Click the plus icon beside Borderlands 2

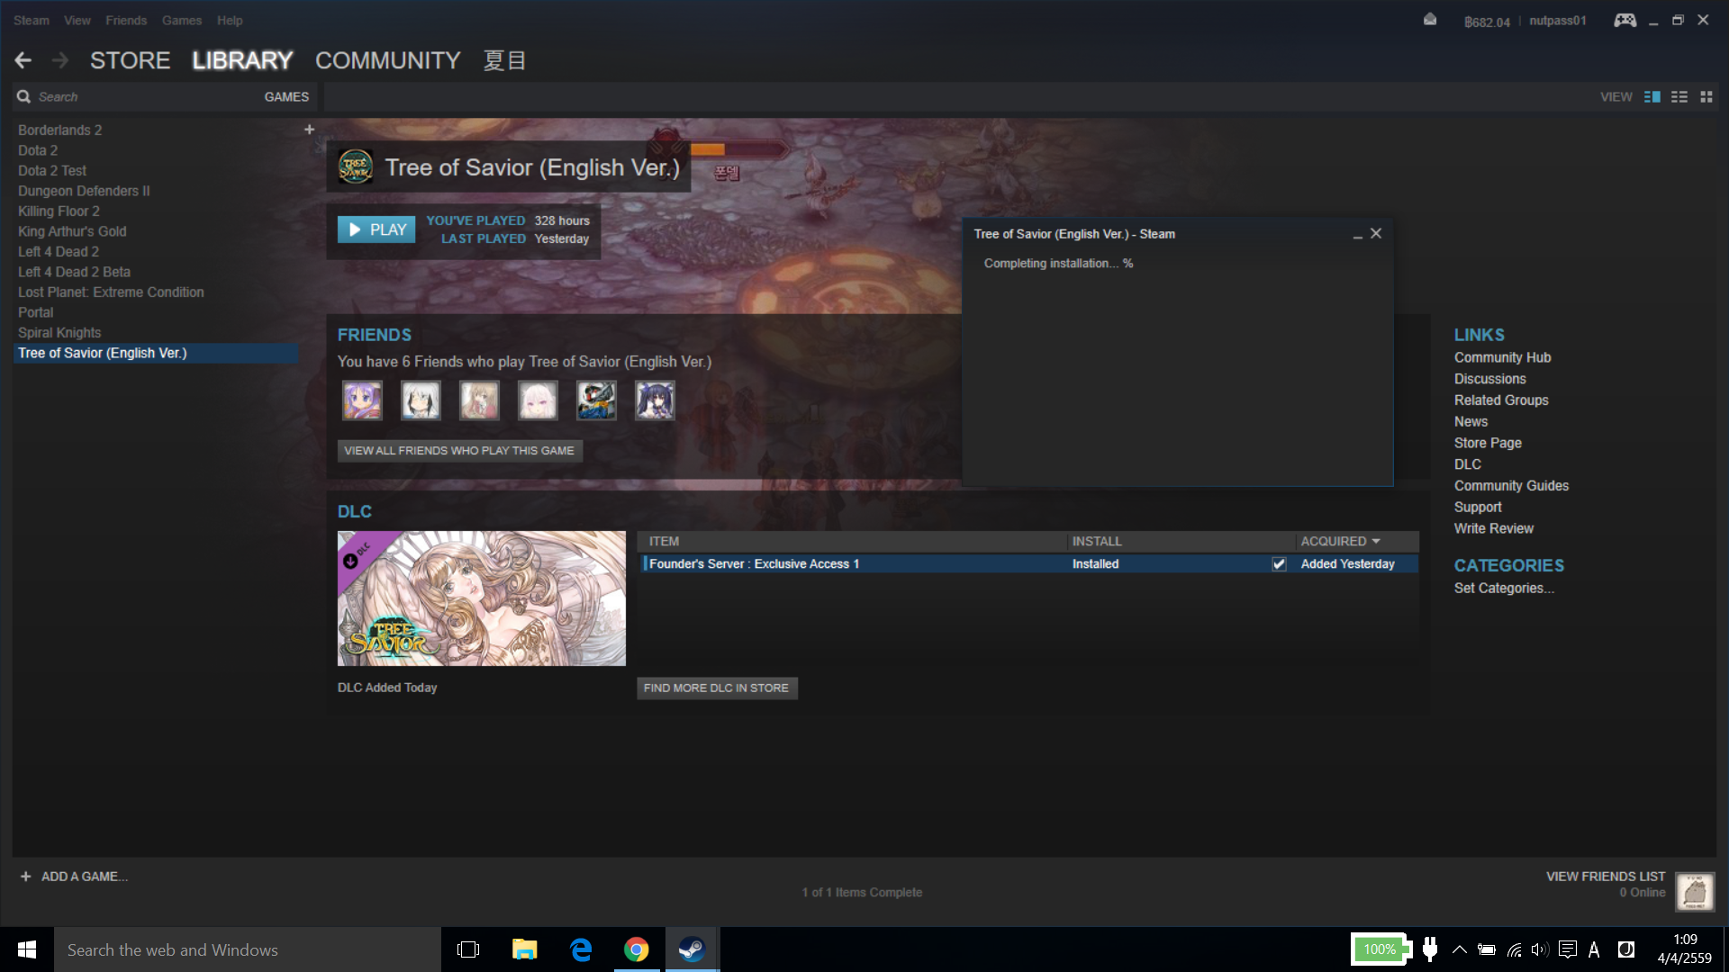[x=309, y=130]
